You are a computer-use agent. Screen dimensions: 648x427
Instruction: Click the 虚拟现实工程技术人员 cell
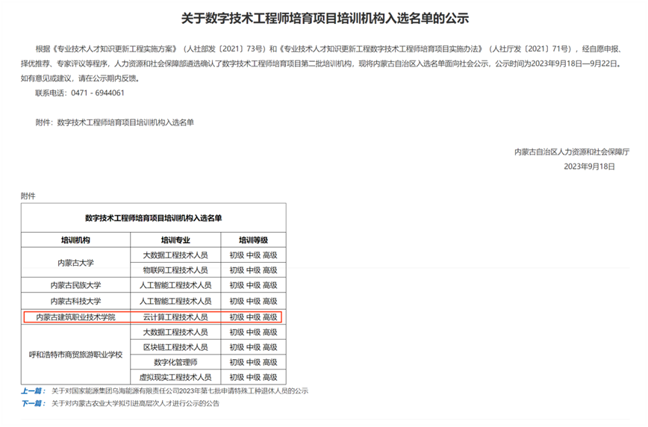click(x=175, y=378)
